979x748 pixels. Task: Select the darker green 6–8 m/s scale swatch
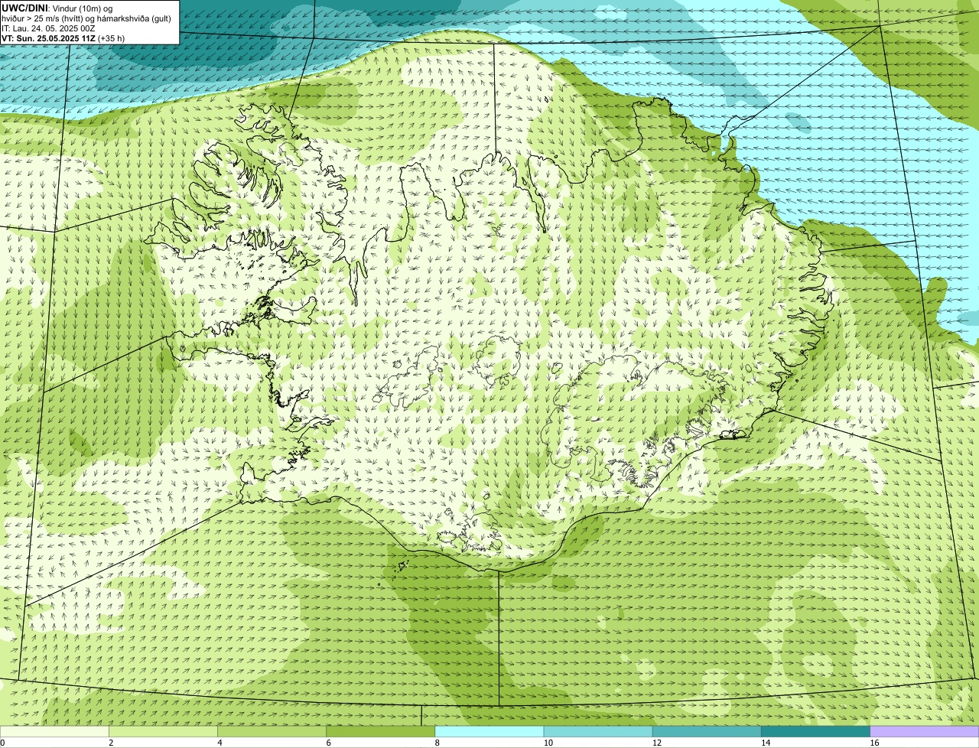click(380, 732)
